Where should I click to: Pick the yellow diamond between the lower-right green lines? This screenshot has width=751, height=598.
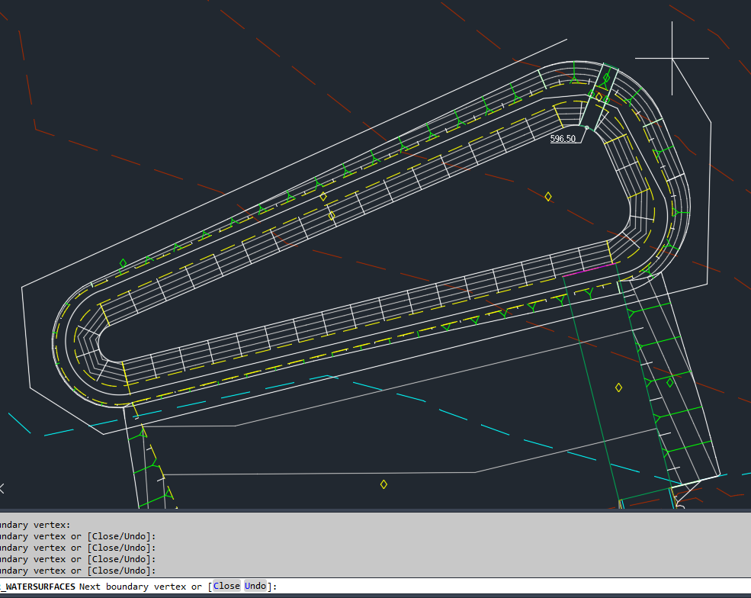click(x=618, y=387)
